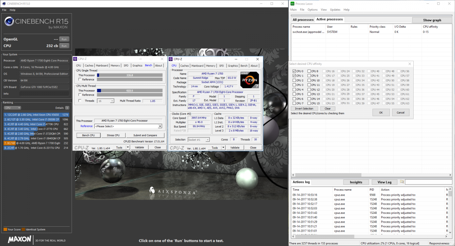Enable Reference under CPU Single Thread
The image size is (455, 246).
click(80, 79)
